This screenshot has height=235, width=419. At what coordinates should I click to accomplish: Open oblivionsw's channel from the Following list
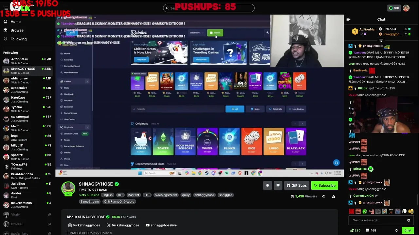[27, 80]
